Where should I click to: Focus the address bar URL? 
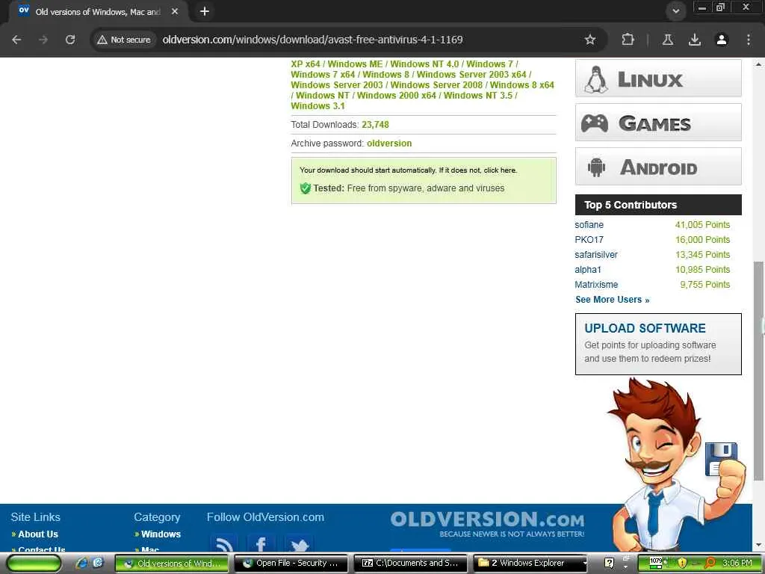312,40
